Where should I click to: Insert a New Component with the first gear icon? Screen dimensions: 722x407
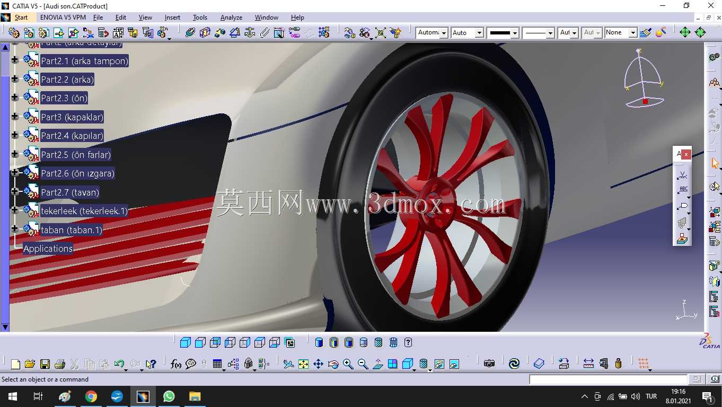(x=14, y=33)
